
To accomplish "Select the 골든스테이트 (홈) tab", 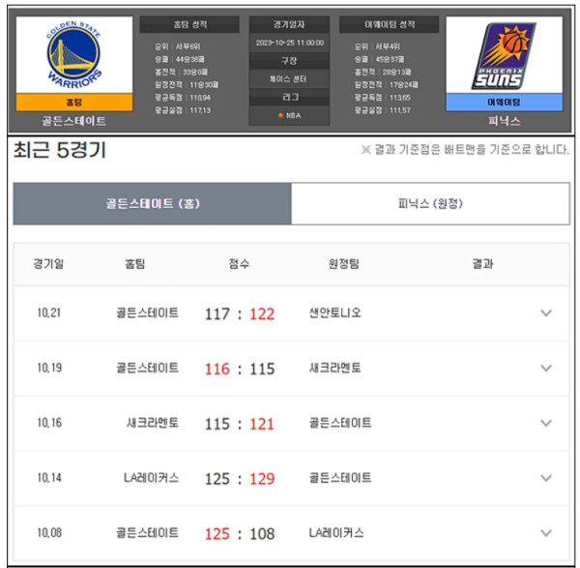I will point(152,204).
